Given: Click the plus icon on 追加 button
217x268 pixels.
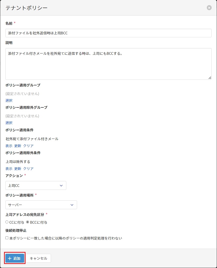Looking at the screenshot, I should click(10, 258).
